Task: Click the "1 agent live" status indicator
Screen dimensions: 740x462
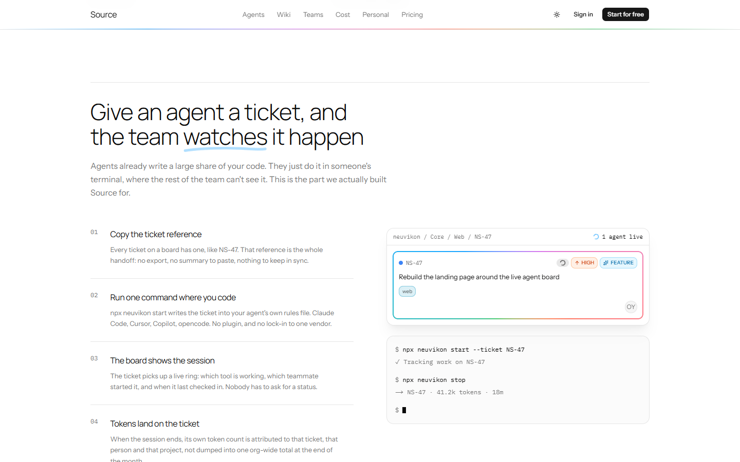Action: (x=618, y=237)
